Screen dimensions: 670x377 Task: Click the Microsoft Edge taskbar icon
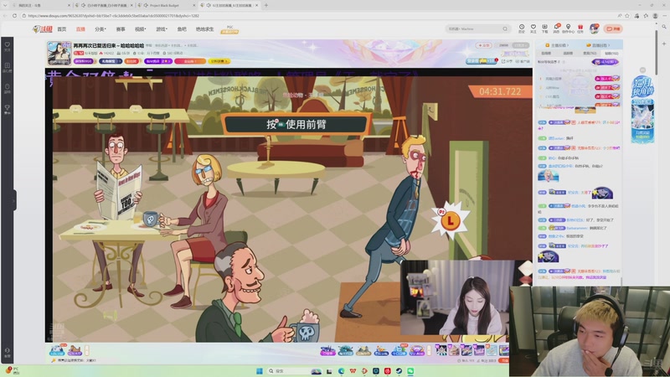(341, 371)
